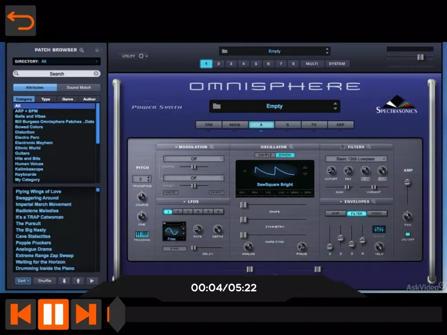Tap the orange back arrow icon

[x=21, y=21]
